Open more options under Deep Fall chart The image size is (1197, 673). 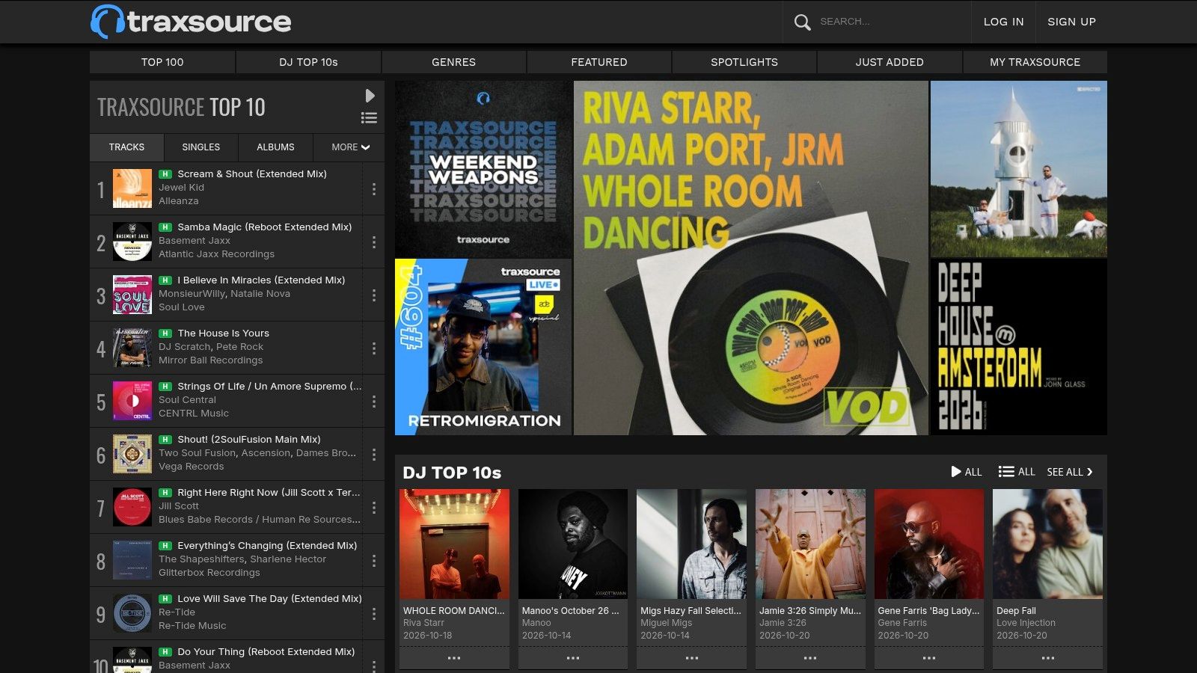1048,658
